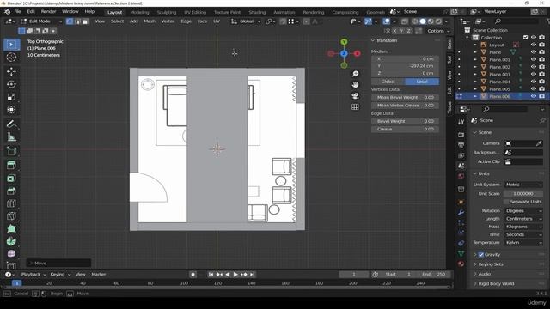The width and height of the screenshot is (550, 309).
Task: Select the Knife tool
Action: point(11,216)
